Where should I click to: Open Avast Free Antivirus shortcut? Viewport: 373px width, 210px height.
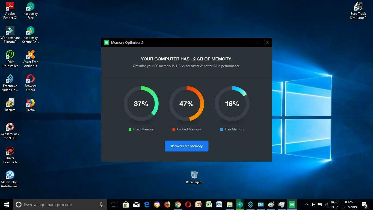pyautogui.click(x=31, y=59)
